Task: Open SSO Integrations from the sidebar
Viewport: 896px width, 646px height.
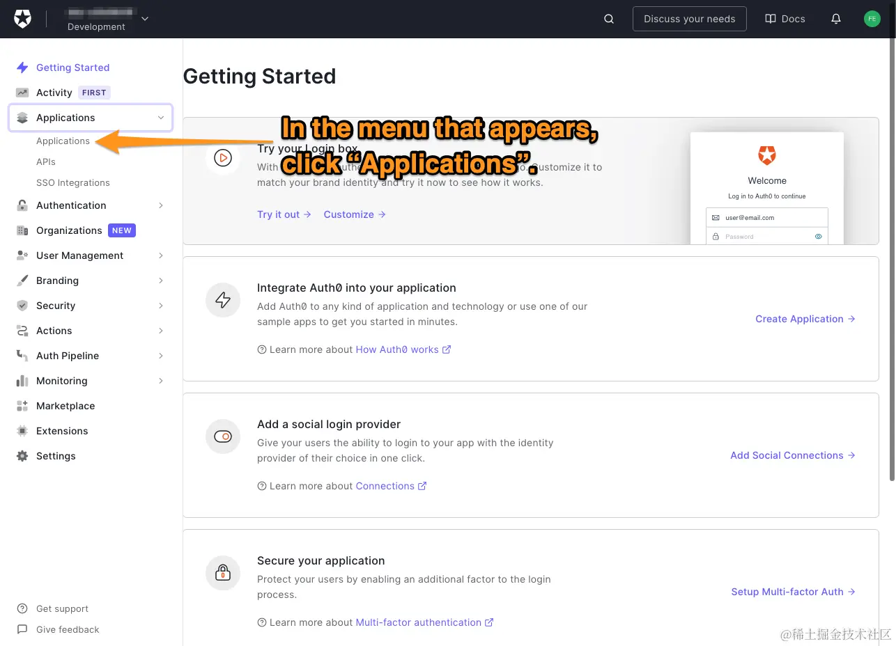Action: [72, 182]
